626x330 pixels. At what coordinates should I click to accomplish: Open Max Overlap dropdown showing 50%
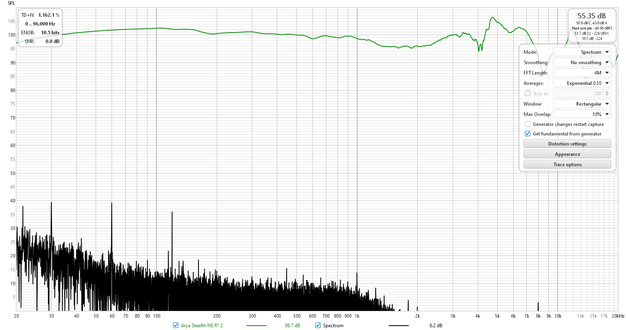(x=582, y=114)
